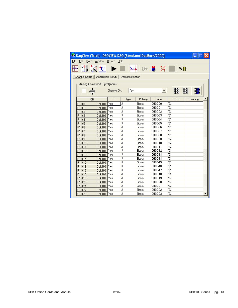The height and width of the screenshot is (308, 238).
Task: Open the Data menu
Action: 89,61
